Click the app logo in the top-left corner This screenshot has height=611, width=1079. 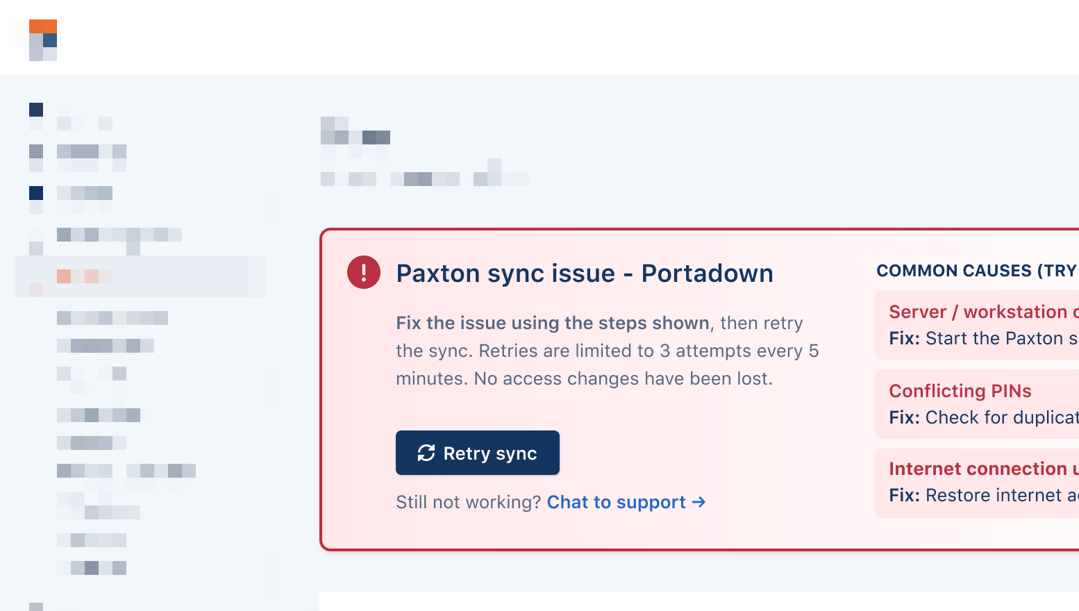[43, 38]
